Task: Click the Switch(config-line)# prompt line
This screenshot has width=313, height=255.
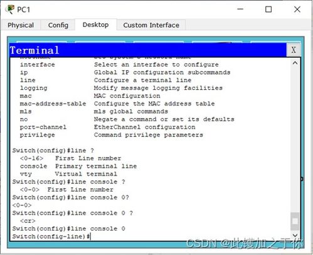Action: coord(51,236)
